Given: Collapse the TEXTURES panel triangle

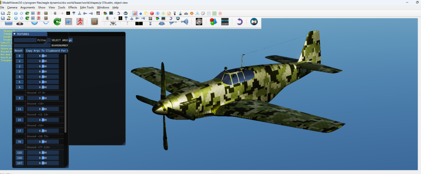Looking at the screenshot, I should (x=14, y=34).
